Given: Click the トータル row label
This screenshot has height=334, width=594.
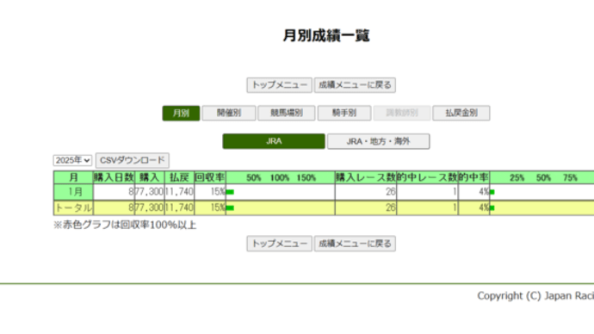Looking at the screenshot, I should (x=73, y=207).
